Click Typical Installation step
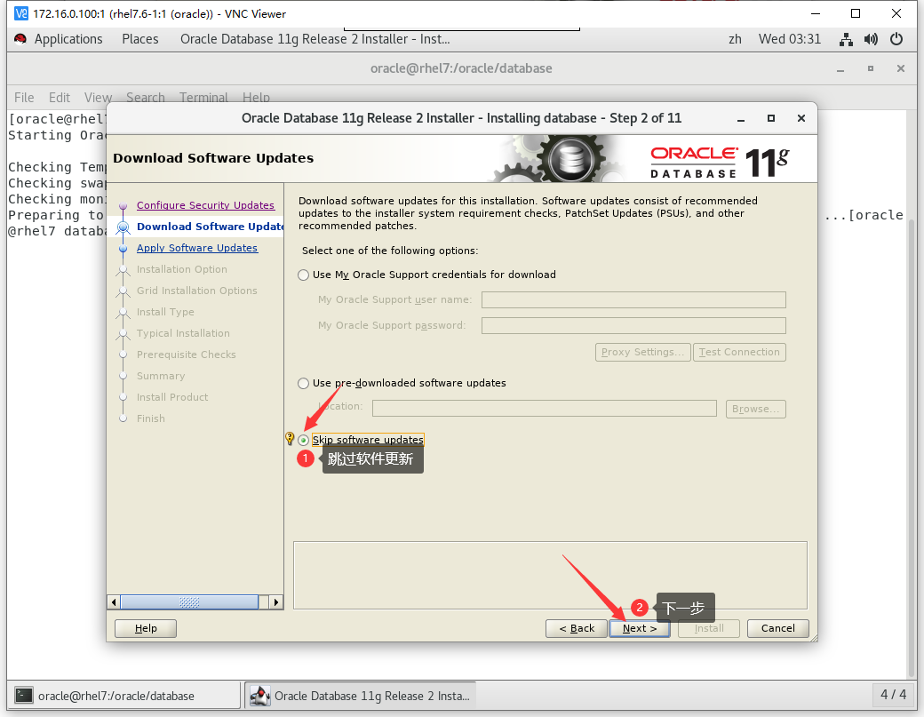Viewport: 924px width, 717px height. click(x=183, y=333)
